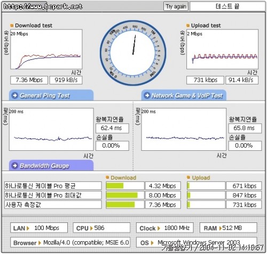Click arrow icon on General Ping Test
Viewport: 267px width, 254px height.
click(14, 95)
